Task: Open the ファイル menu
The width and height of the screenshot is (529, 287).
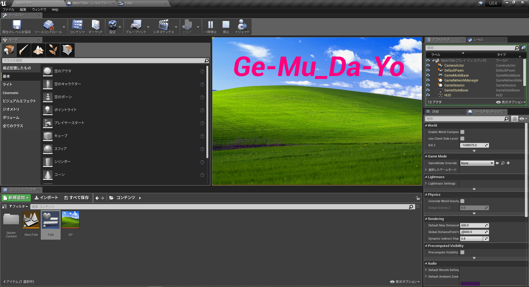Action: [8, 9]
